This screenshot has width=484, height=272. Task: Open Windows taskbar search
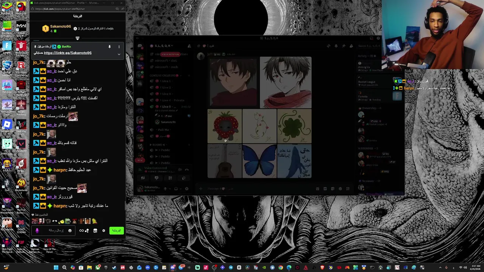(64, 267)
